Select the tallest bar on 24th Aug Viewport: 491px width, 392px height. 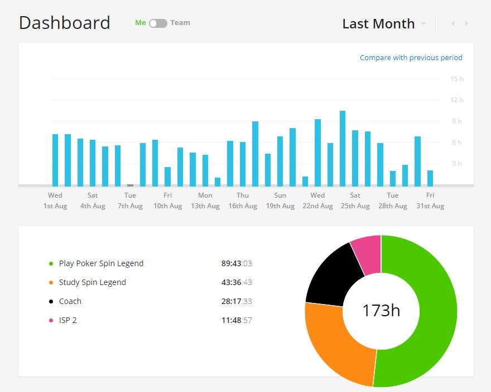coord(343,149)
